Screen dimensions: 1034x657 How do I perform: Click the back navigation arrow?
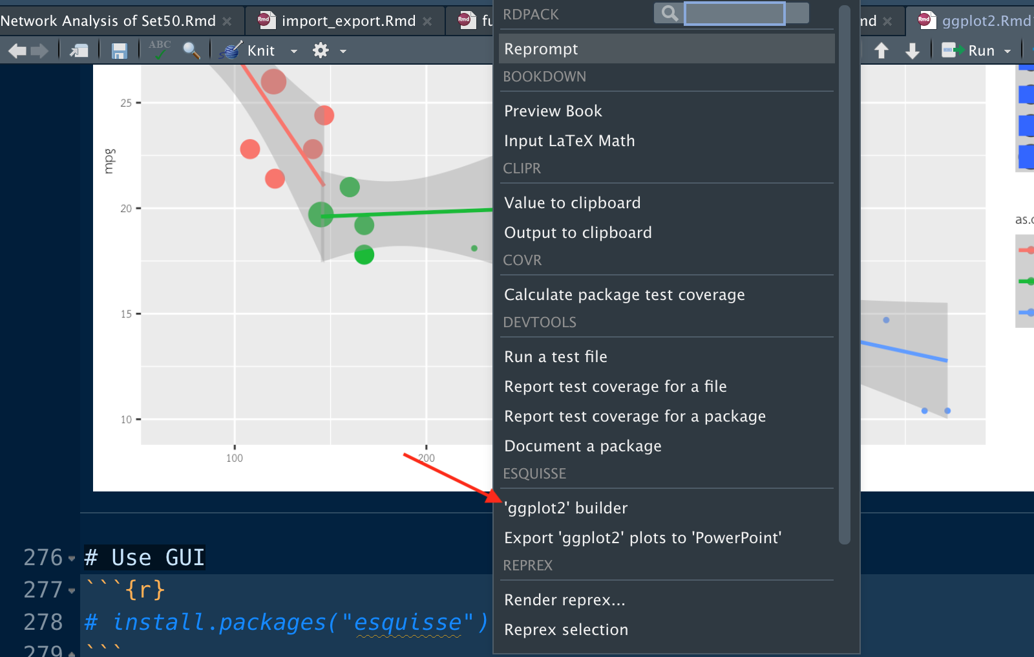coord(17,50)
